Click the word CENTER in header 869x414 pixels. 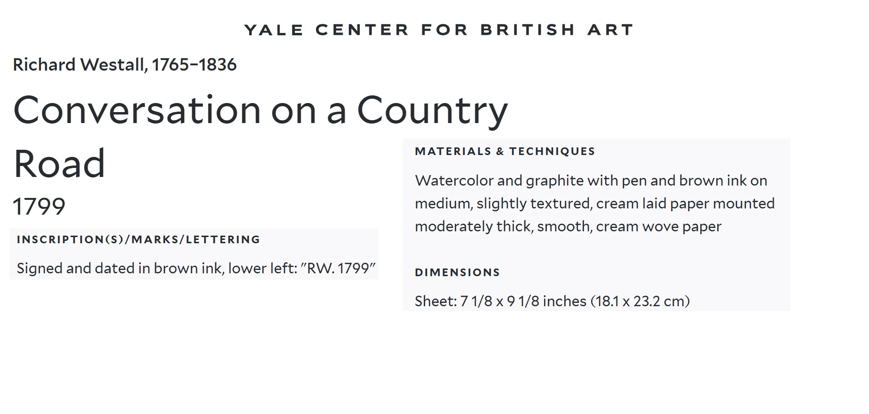point(362,30)
